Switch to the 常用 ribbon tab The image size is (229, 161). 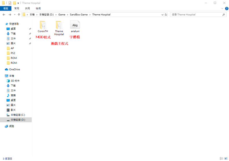click(17, 9)
